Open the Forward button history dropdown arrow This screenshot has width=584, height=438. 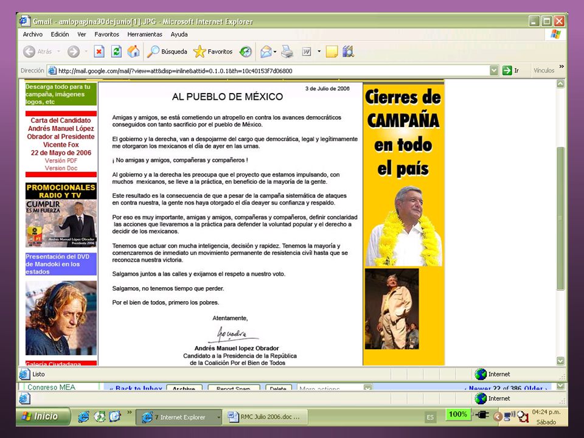click(x=86, y=51)
